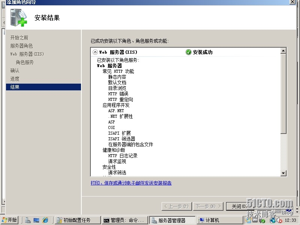The image size is (300, 225).
Task: Switch to 服务器管理器 taskbar window
Action: [172, 220]
